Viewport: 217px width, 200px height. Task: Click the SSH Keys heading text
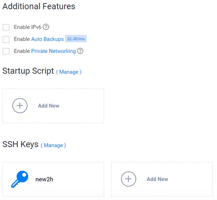pos(20,144)
